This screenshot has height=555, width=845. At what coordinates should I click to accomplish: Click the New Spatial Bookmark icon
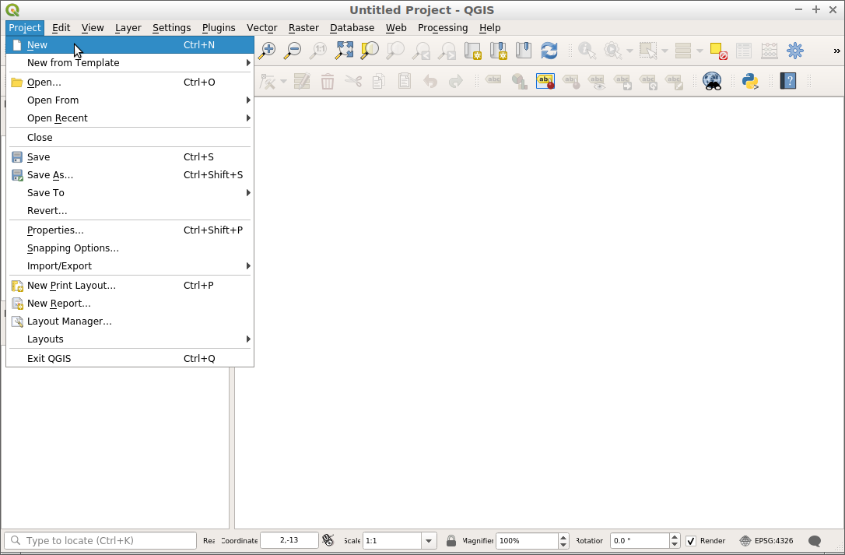[x=499, y=51]
